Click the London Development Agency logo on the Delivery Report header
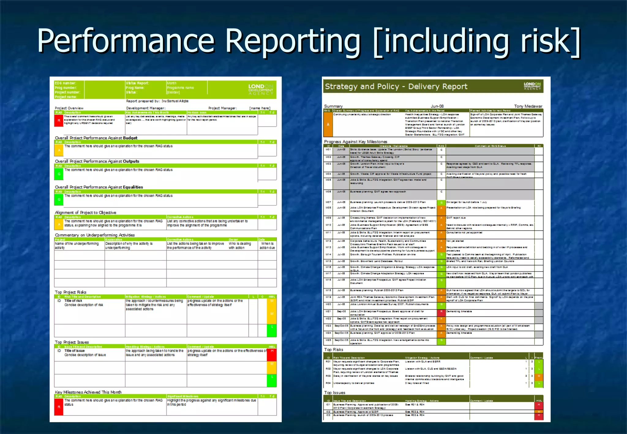 (532, 86)
